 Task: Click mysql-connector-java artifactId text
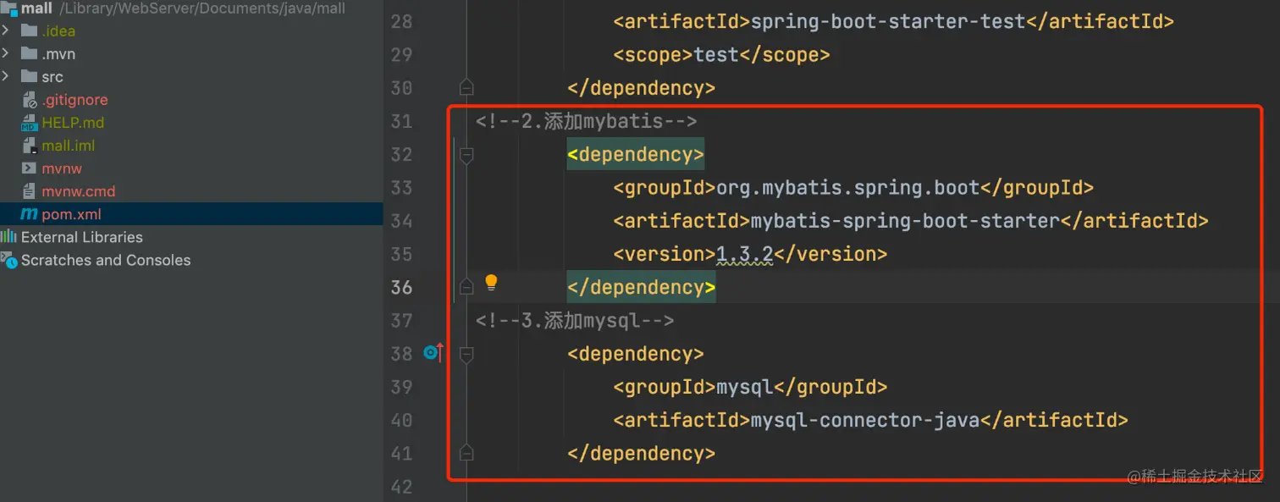pyautogui.click(x=865, y=421)
